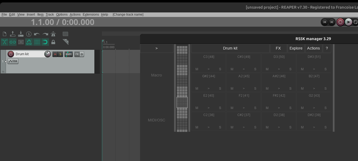Select the C2 [36] pad label
The width and height of the screenshot is (358, 161).
click(209, 115)
